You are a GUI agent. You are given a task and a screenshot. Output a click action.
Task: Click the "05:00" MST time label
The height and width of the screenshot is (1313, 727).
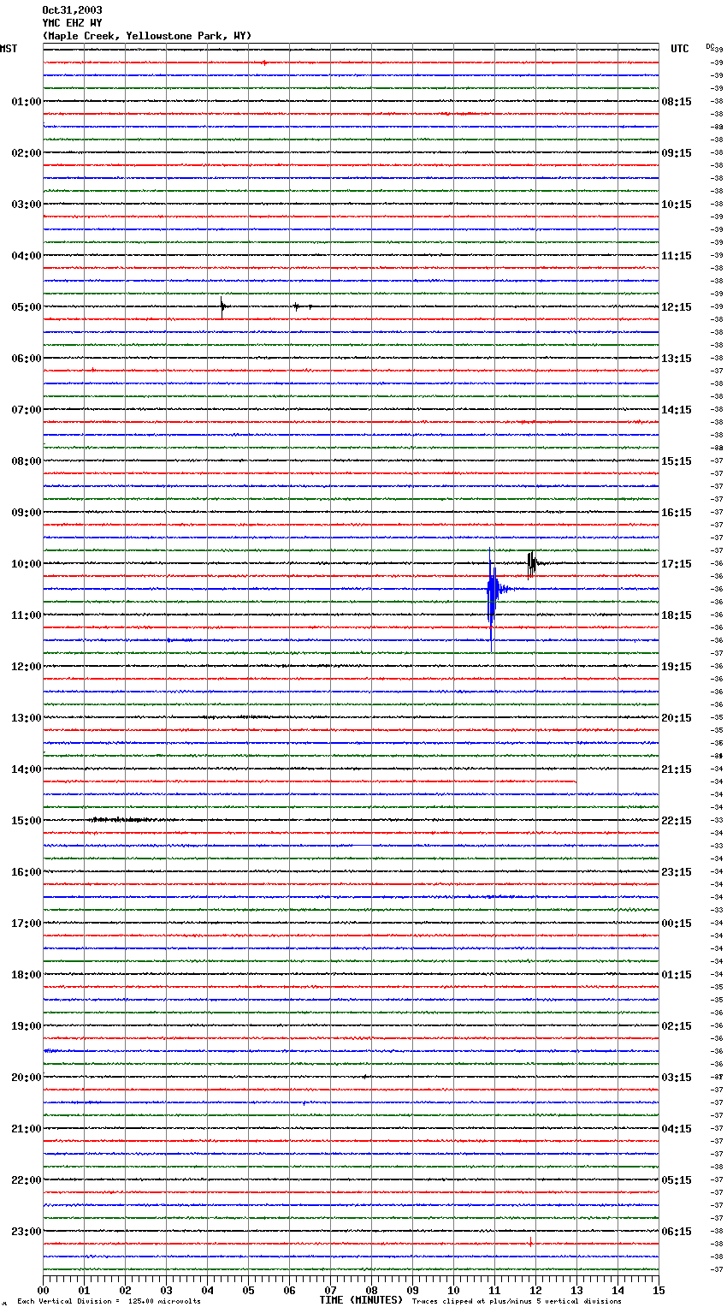tap(26, 307)
